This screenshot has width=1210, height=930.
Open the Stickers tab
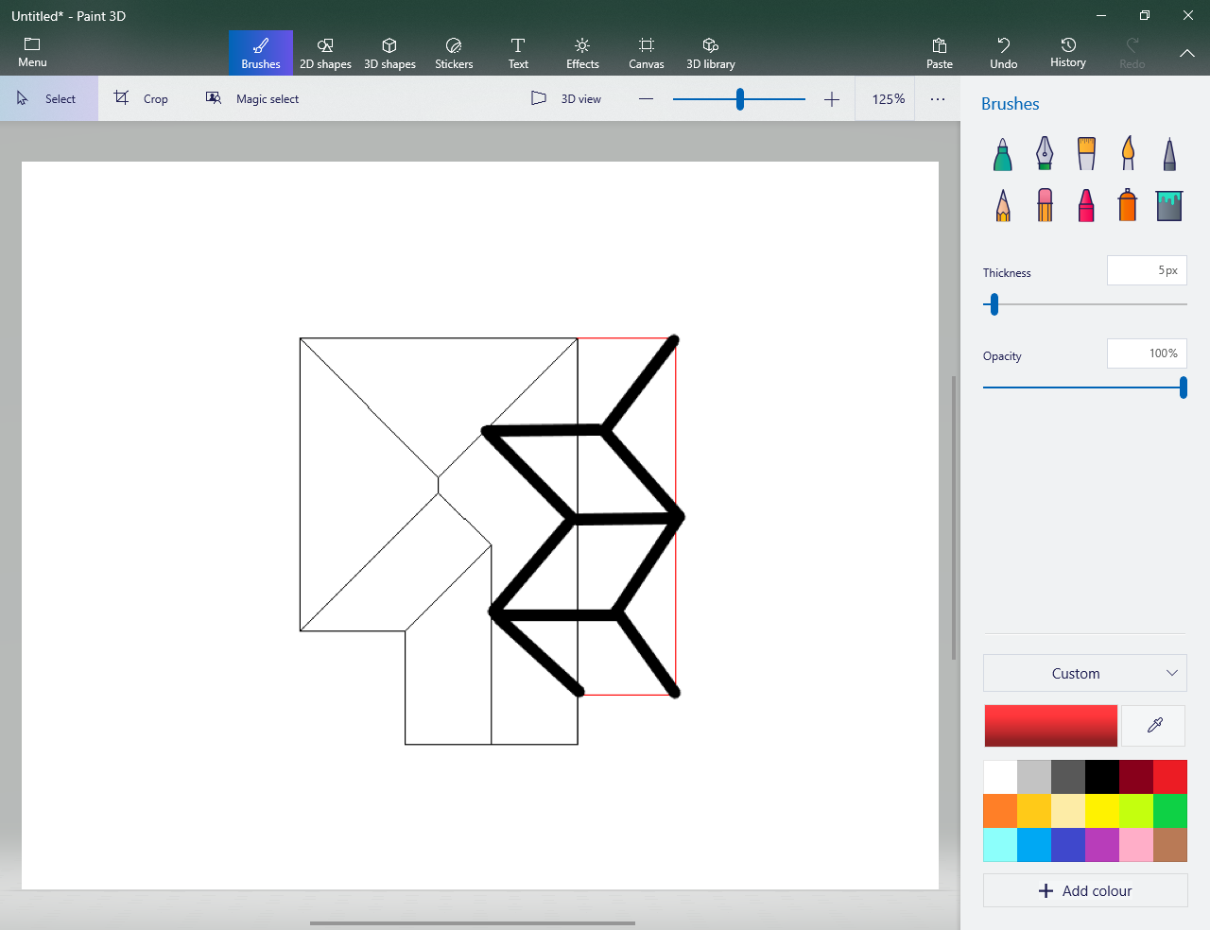click(454, 53)
